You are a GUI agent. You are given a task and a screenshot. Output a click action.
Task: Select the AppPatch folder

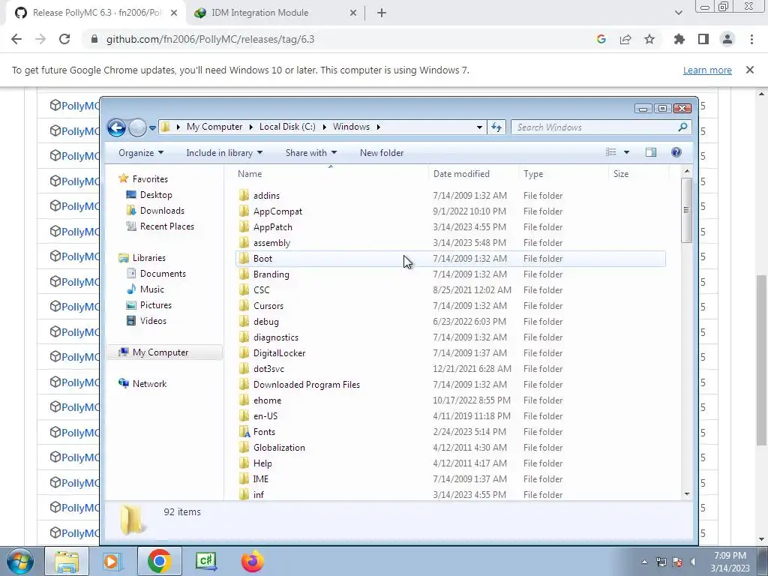point(272,226)
